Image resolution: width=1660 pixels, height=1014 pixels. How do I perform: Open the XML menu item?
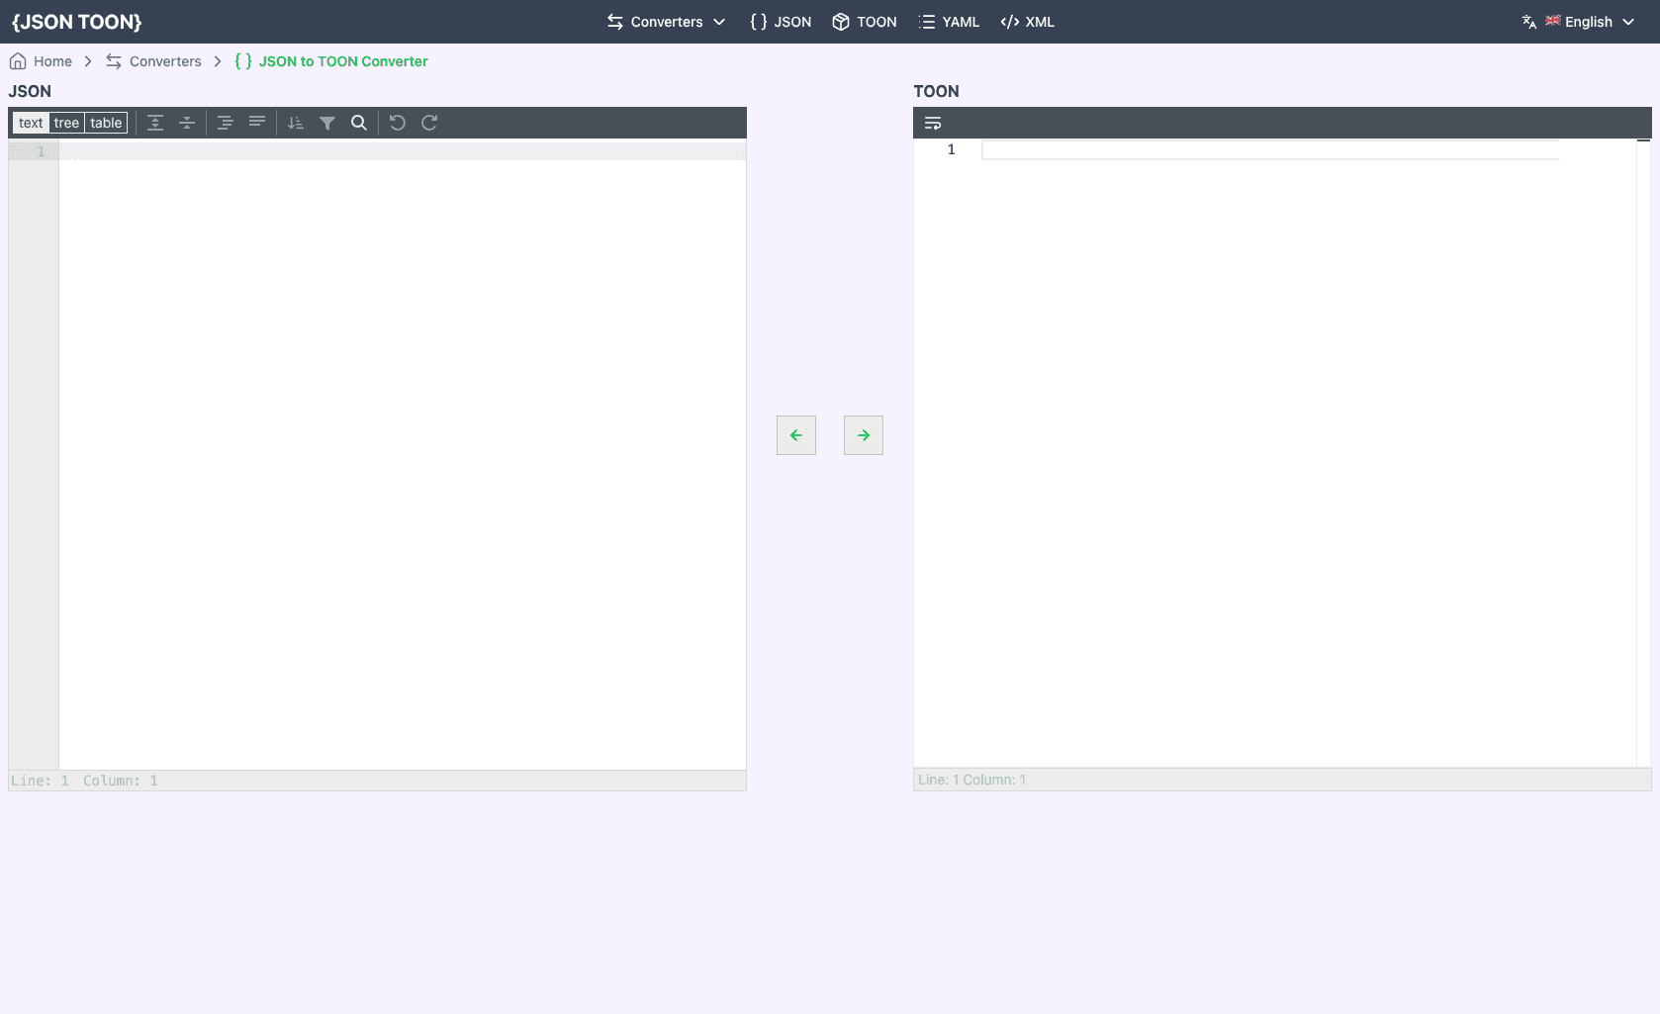[1028, 22]
